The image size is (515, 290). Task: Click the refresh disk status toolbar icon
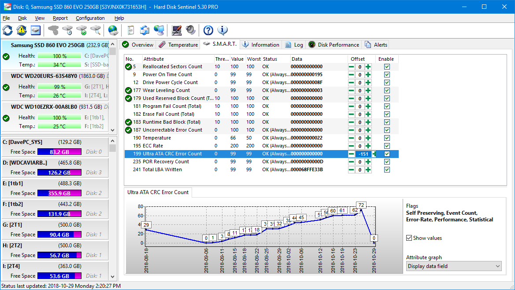pyautogui.click(x=7, y=30)
